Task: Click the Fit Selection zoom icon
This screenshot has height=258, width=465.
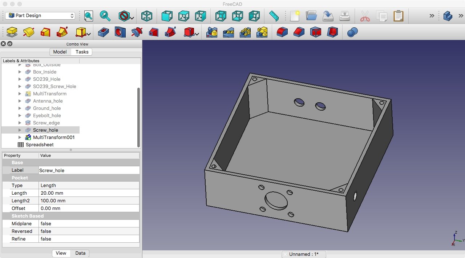Action: [x=105, y=16]
